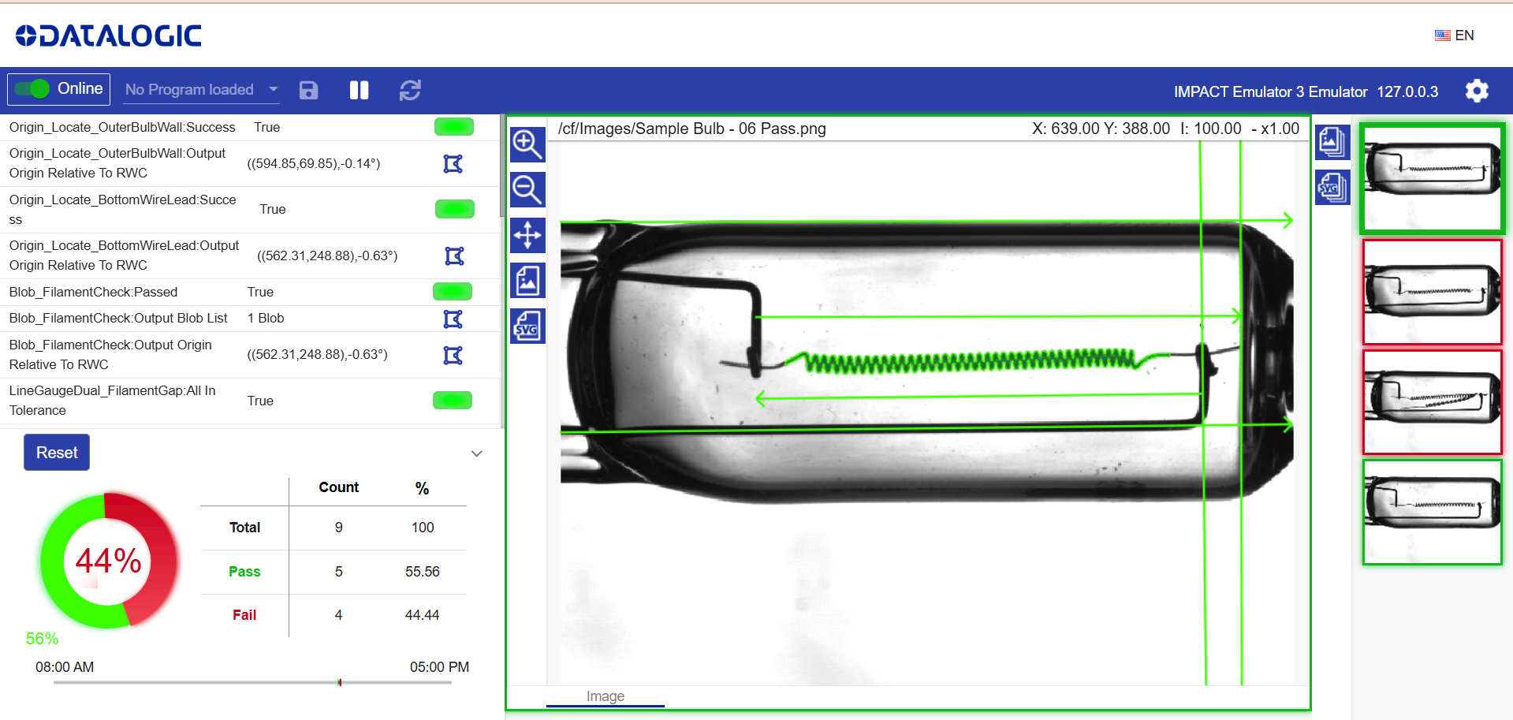Open the settings gear icon
The image size is (1513, 720).
1476,91
